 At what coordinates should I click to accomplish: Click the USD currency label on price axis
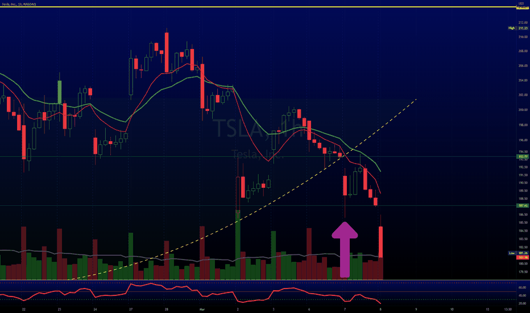tap(521, 3)
